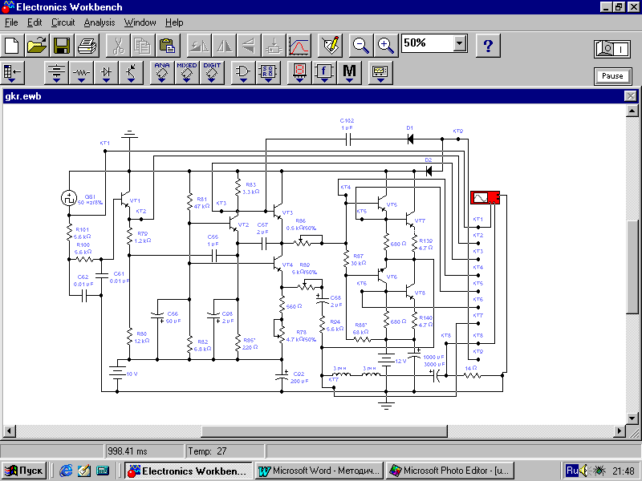Open the Miscellaneous M parts bin
642x481 pixels.
[x=349, y=73]
